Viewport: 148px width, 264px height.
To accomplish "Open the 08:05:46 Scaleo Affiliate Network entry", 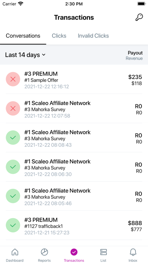I will pos(74,196).
